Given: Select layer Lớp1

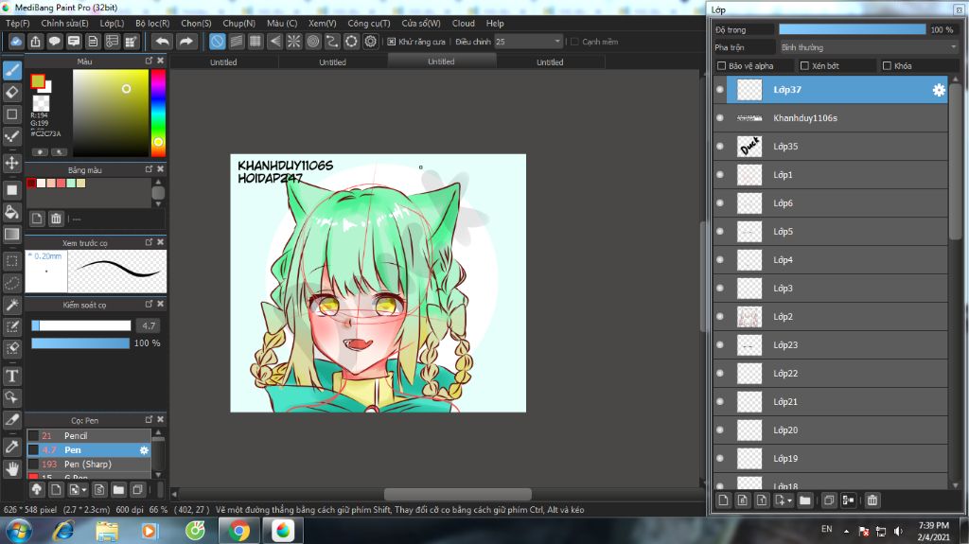Looking at the screenshot, I should (x=830, y=175).
